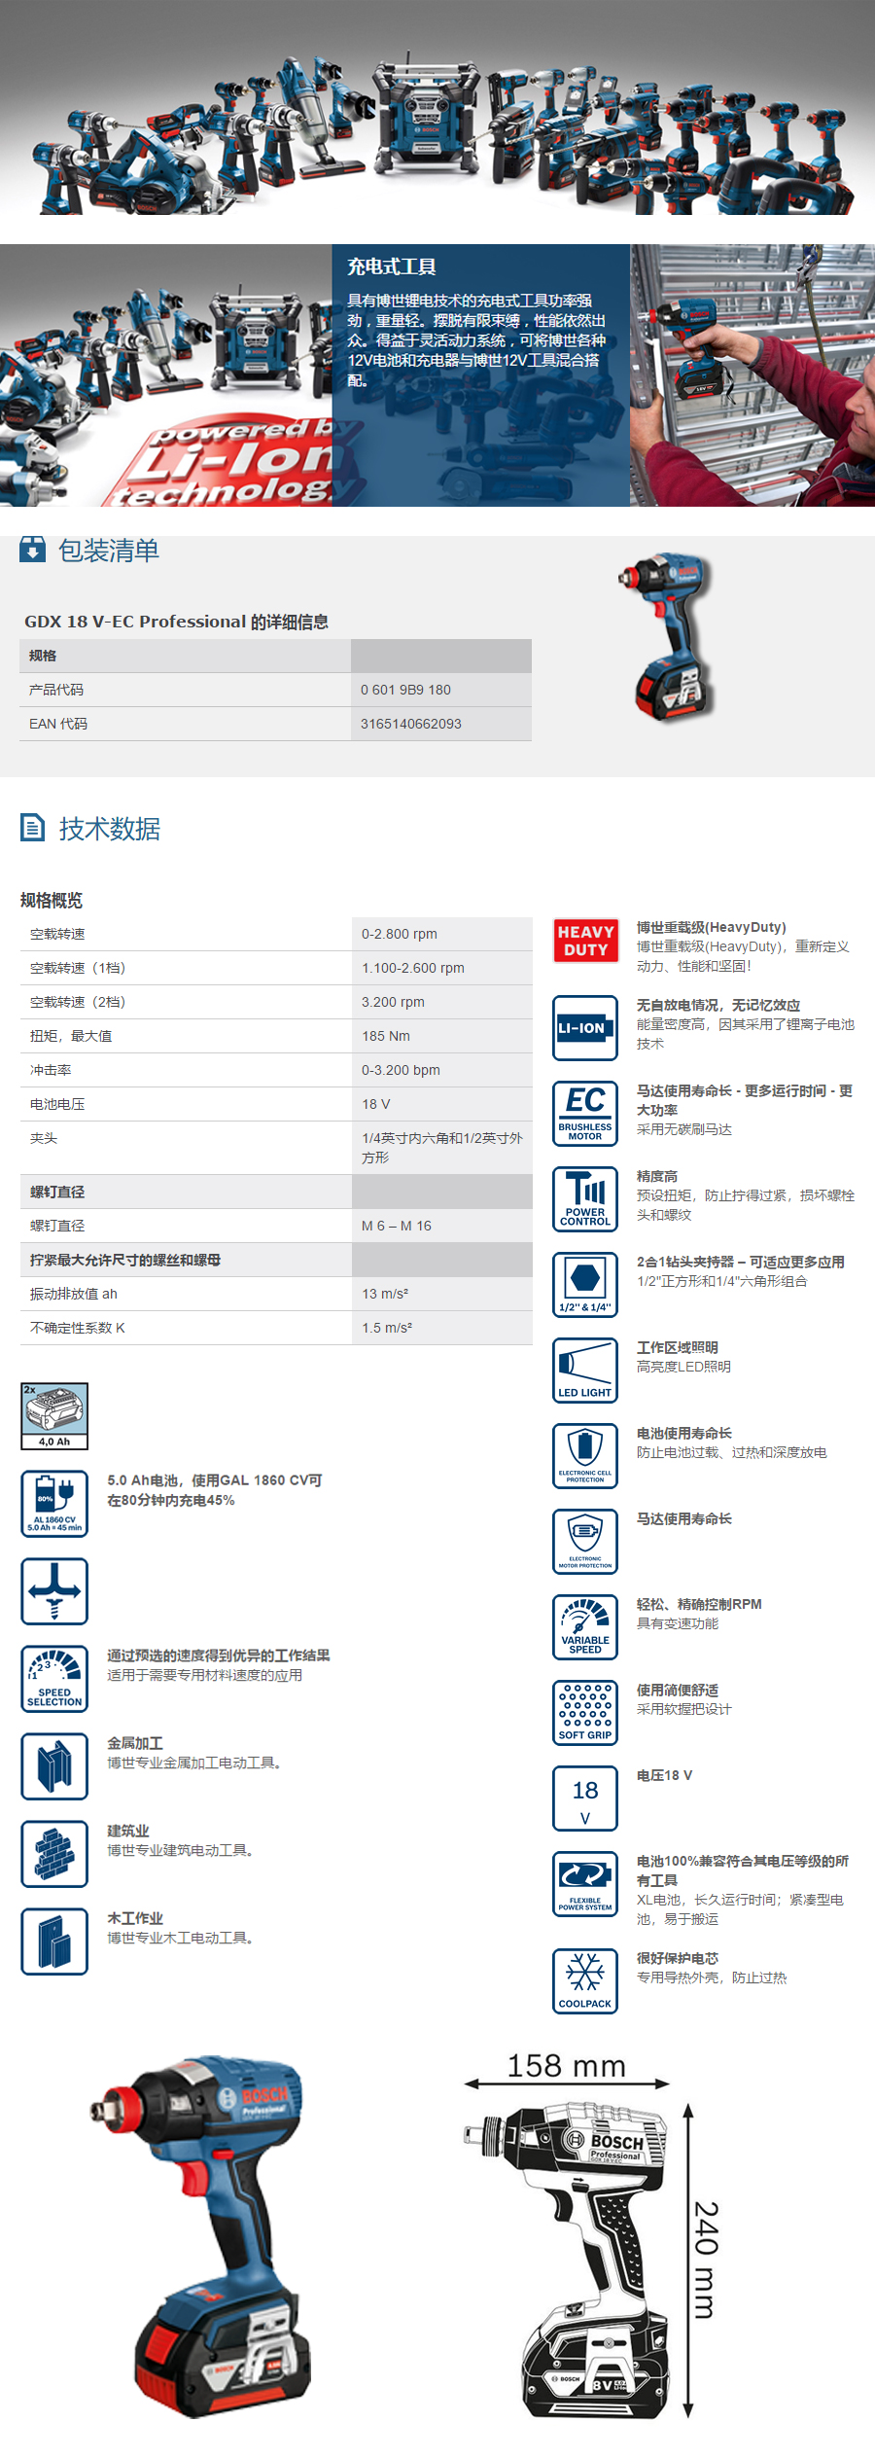
Task: Click the Electronic Motor Protection icon
Action: tap(585, 1542)
